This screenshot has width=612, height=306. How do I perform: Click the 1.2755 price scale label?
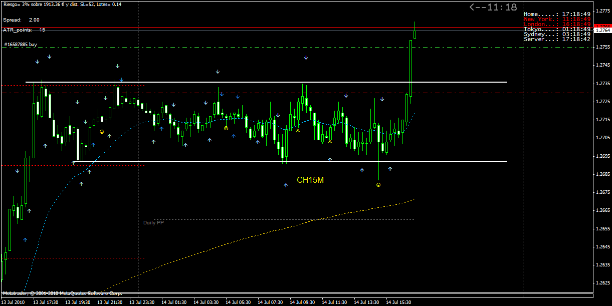pos(602,47)
